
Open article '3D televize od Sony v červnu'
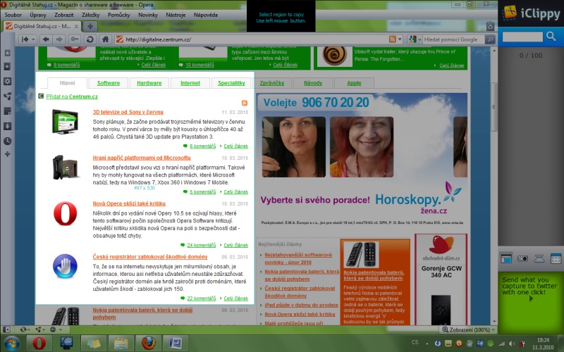(128, 112)
